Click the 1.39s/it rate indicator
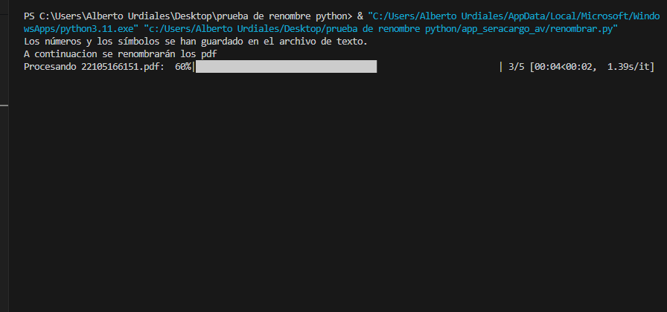667x312 pixels. tap(630, 67)
